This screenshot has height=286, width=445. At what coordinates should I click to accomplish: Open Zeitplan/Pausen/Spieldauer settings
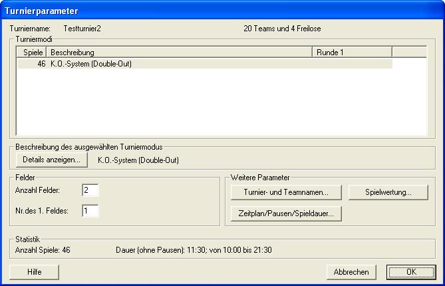287,214
